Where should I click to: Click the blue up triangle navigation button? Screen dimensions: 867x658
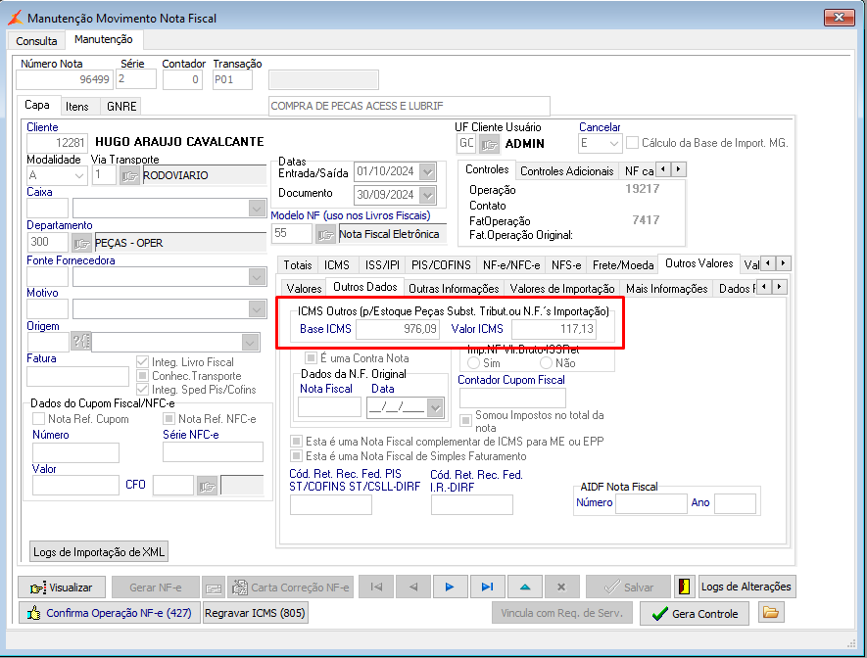coord(524,587)
